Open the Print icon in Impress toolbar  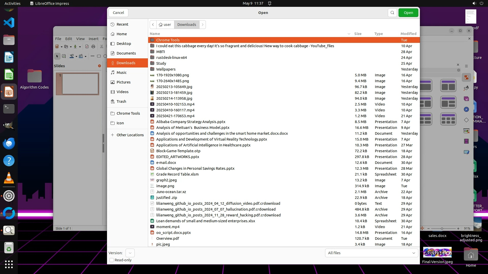point(93,46)
